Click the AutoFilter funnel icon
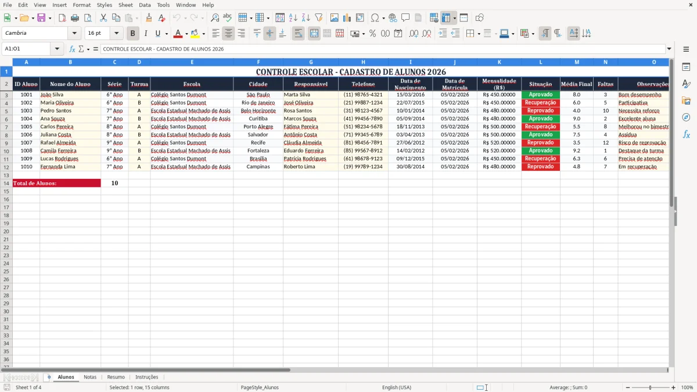 319,18
